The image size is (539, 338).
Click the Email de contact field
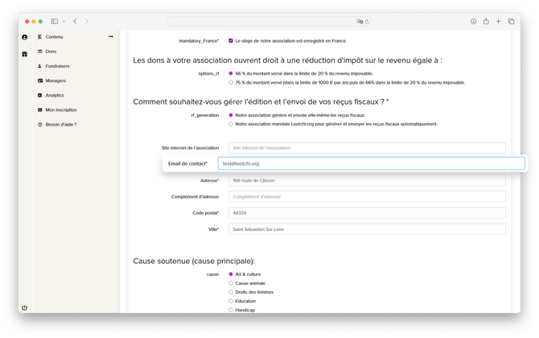click(x=371, y=163)
